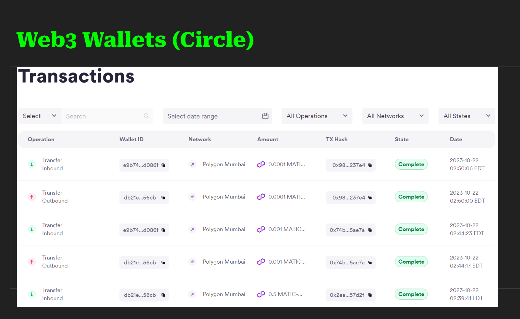The width and height of the screenshot is (520, 319).
Task: Copy wallet ID in the 02:50:00 row
Action: click(x=163, y=198)
